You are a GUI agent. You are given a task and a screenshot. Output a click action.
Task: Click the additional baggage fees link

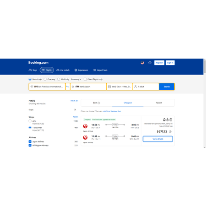[112, 111]
